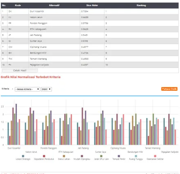Click the Kode column header

(18, 5)
